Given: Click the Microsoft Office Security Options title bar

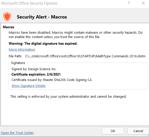Looking at the screenshot, I should coord(29,3).
